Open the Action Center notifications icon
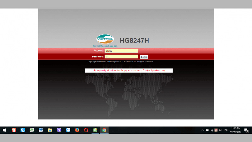 pyautogui.click(x=246, y=130)
